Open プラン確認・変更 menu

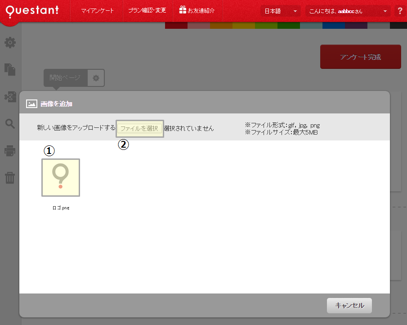pos(147,10)
